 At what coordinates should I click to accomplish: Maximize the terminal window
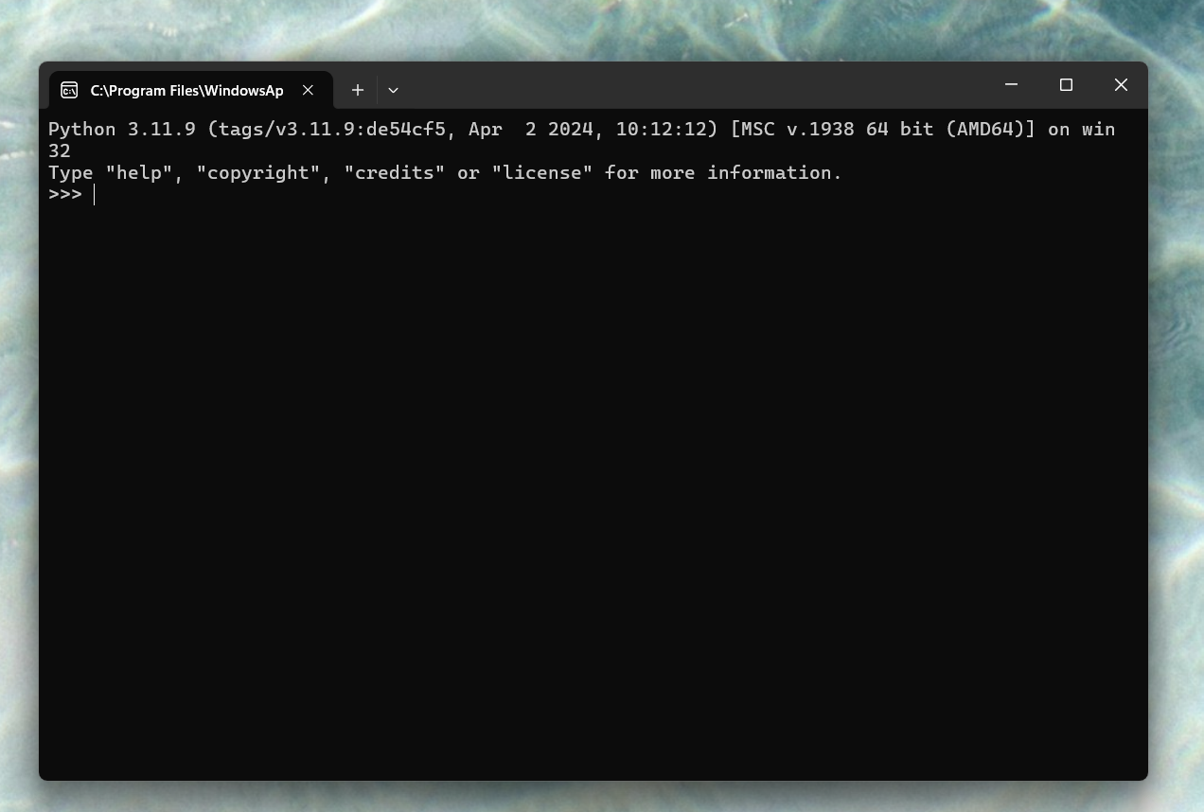click(x=1066, y=85)
